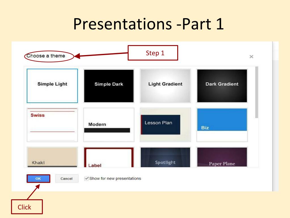Pick the Lesson Plan theme
This screenshot has width=290, height=218.
click(x=165, y=125)
